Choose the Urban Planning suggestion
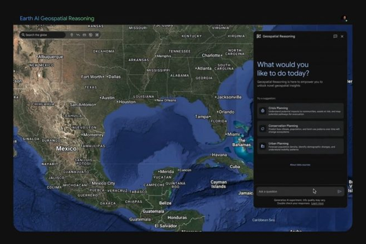This screenshot has width=366, height=244. [300, 146]
